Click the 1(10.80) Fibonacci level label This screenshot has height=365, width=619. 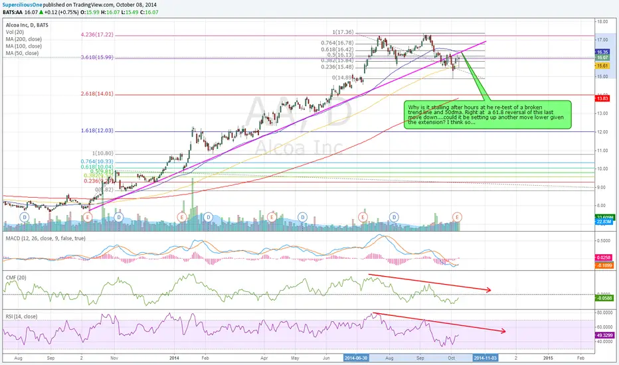103,153
